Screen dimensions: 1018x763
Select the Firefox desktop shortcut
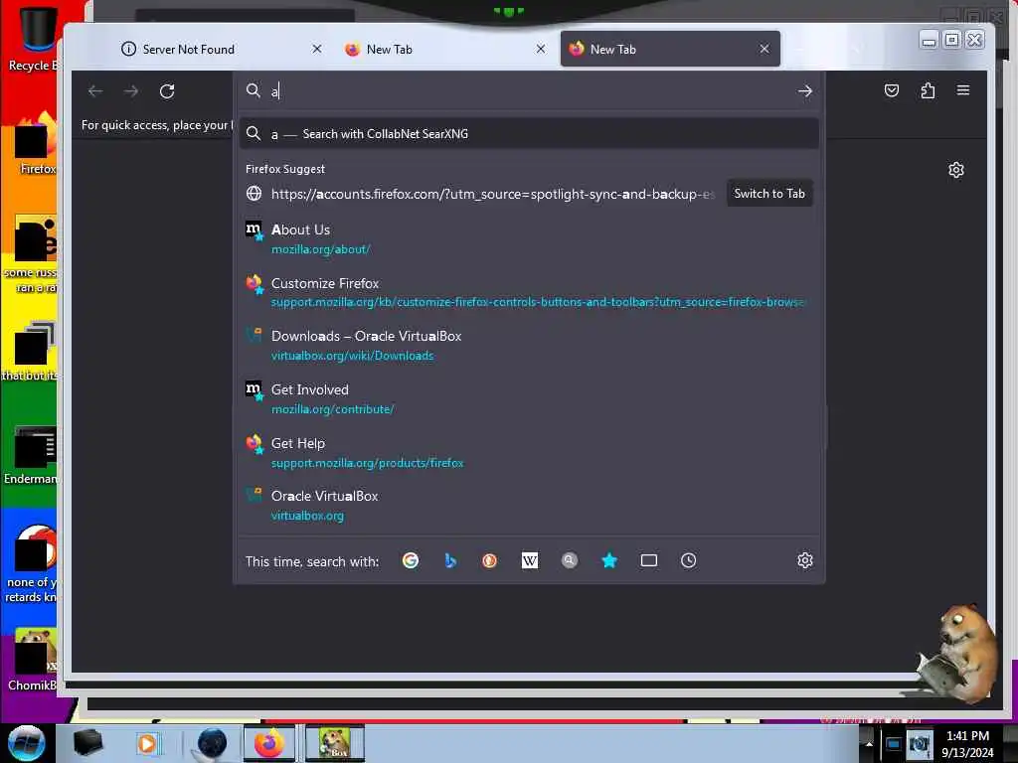[36, 144]
